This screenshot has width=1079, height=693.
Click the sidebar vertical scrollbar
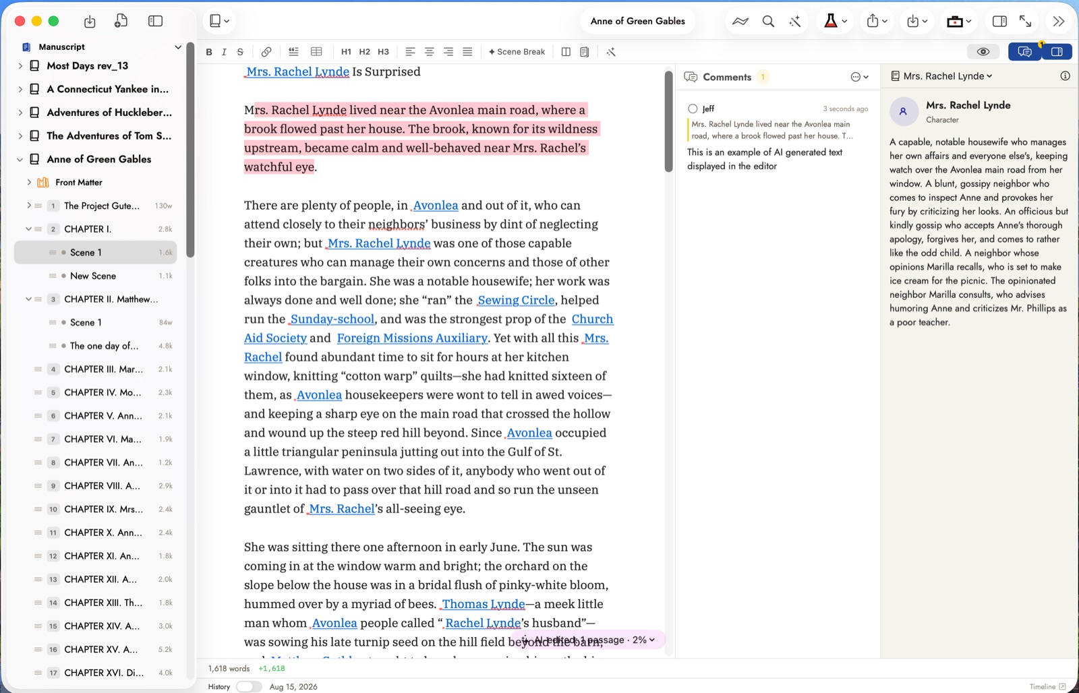click(190, 150)
